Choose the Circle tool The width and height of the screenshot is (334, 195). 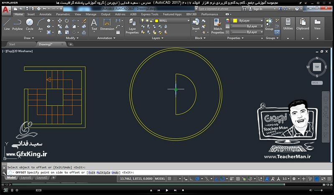point(29,25)
